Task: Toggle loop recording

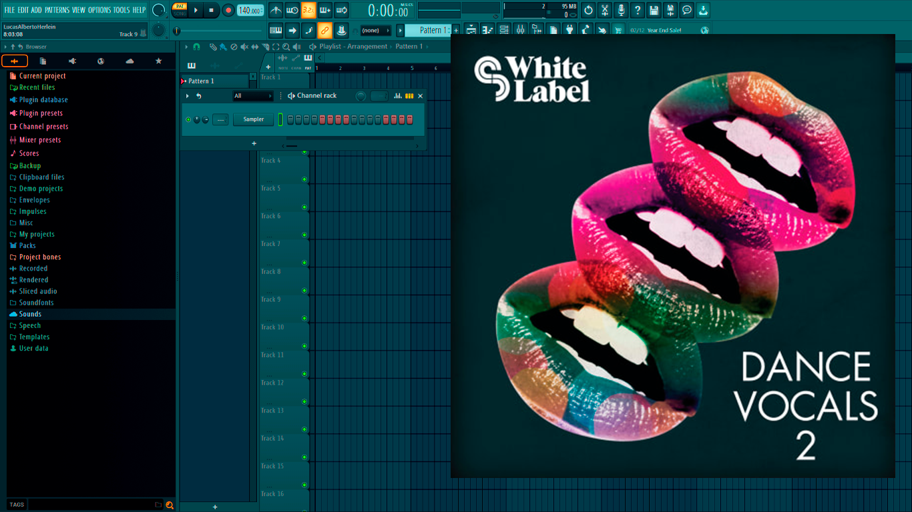Action: pyautogui.click(x=342, y=10)
